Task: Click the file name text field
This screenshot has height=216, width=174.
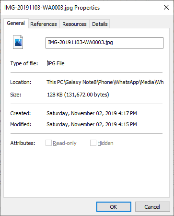Action: (x=104, y=43)
